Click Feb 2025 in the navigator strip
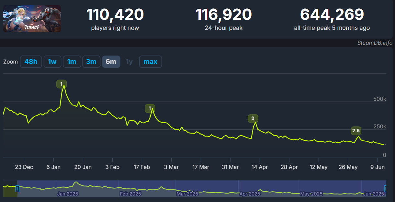The width and height of the screenshot is (395, 202). [x=130, y=194]
